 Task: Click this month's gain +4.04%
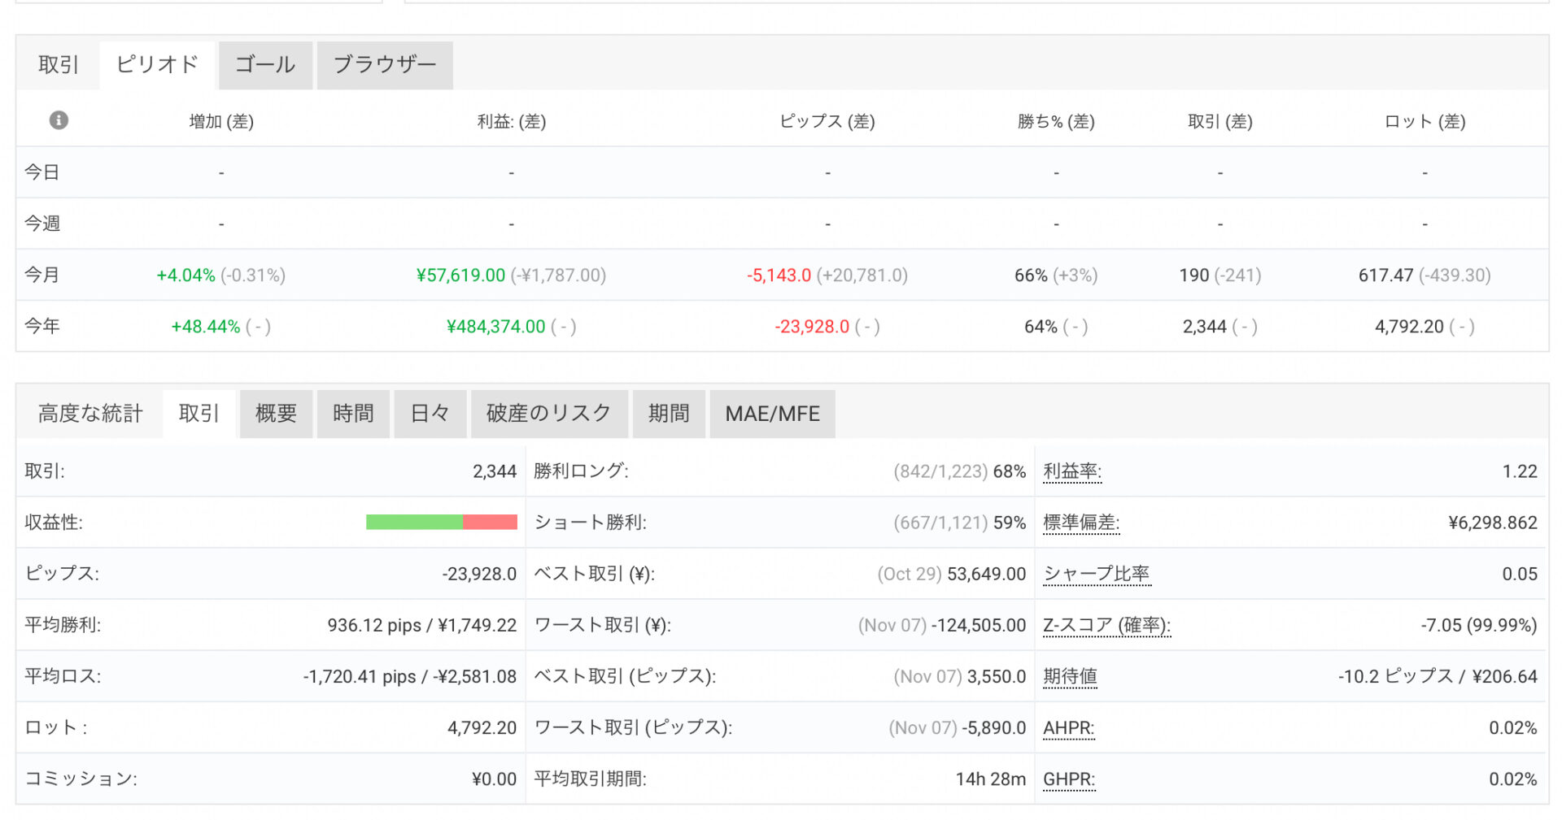(185, 276)
